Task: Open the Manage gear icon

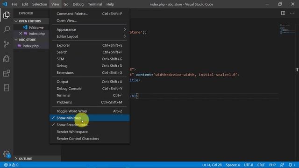Action: tap(7, 154)
